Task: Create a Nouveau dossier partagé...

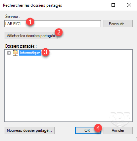Action: (30, 130)
